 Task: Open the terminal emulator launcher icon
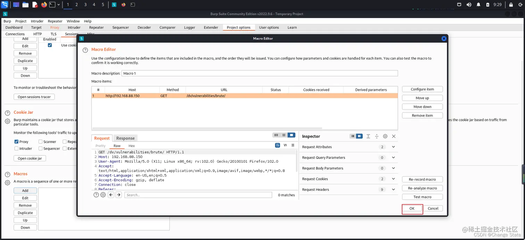click(x=52, y=5)
